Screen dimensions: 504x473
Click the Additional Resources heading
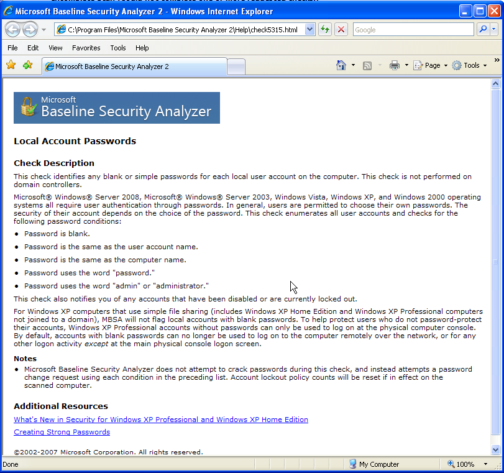(61, 406)
